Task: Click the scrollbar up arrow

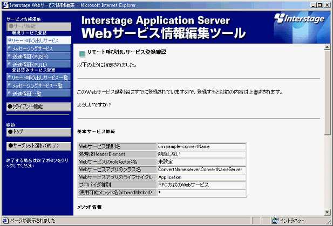Action: pos(327,47)
